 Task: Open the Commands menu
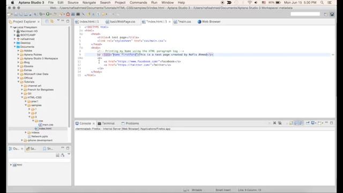click(x=138, y=3)
